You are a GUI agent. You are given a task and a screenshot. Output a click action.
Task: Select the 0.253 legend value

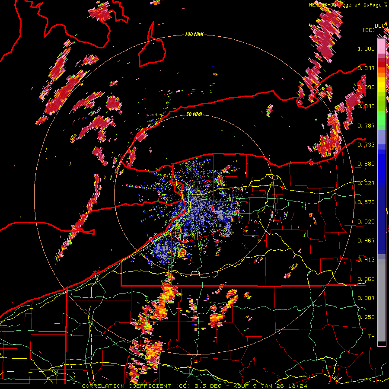click(x=366, y=317)
